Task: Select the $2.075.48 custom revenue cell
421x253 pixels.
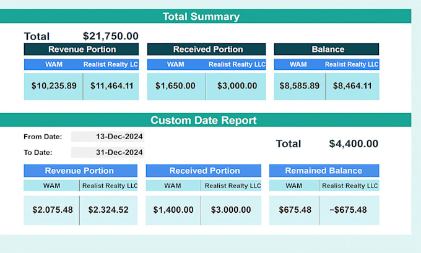Action: click(x=51, y=210)
